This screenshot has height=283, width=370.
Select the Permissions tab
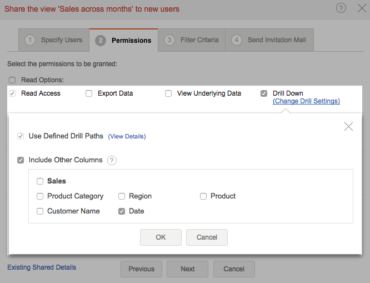(x=123, y=40)
